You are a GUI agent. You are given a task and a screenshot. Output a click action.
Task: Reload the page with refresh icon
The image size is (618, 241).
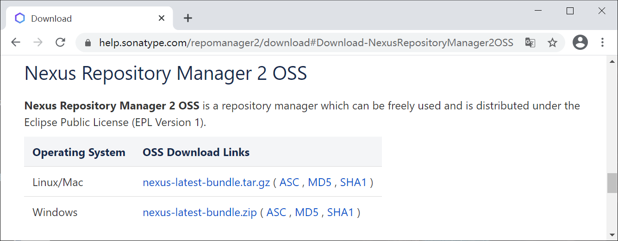tap(60, 42)
